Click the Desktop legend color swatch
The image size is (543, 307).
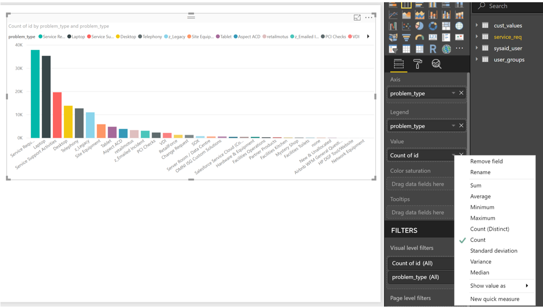tap(118, 37)
